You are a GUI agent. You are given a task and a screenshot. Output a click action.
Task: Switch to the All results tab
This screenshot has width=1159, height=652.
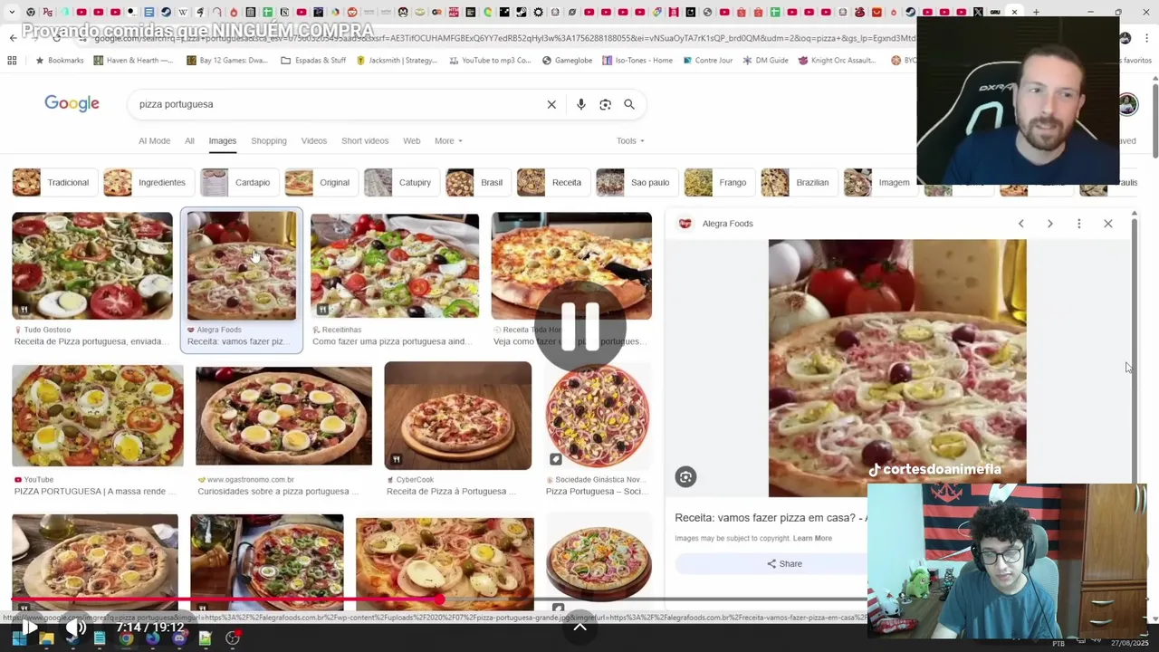(x=189, y=141)
